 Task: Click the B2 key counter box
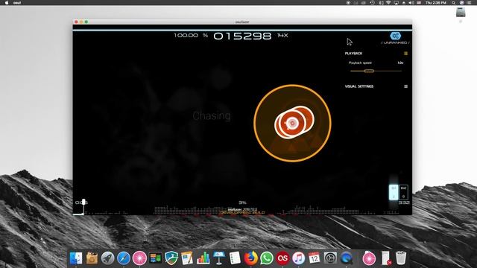point(403,192)
